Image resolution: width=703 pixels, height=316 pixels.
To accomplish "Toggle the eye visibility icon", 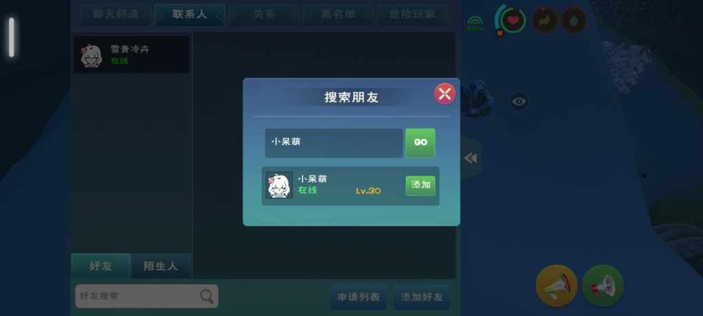I will click(x=519, y=102).
